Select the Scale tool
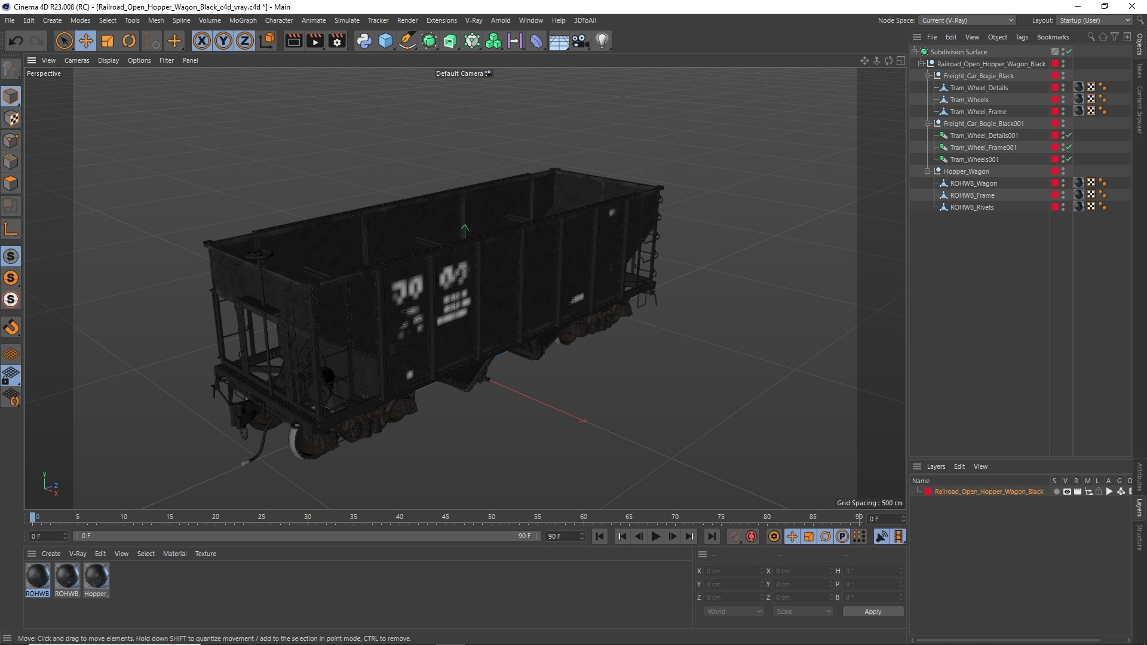Viewport: 1147px width, 645px height. pyautogui.click(x=108, y=41)
